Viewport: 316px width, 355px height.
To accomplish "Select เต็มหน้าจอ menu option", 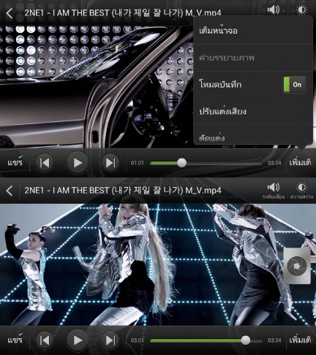I will pos(253,31).
